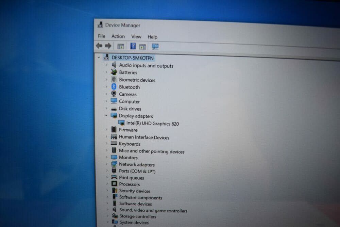This screenshot has width=340, height=227.
Task: Click the Biometric devices fingerprint icon
Action: coord(114,79)
